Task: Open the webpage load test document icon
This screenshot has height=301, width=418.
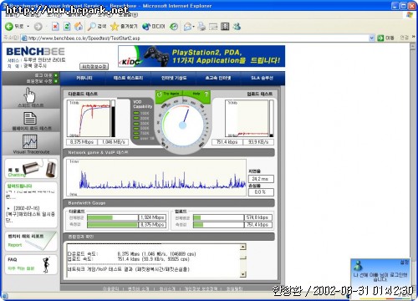Action: 30,118
